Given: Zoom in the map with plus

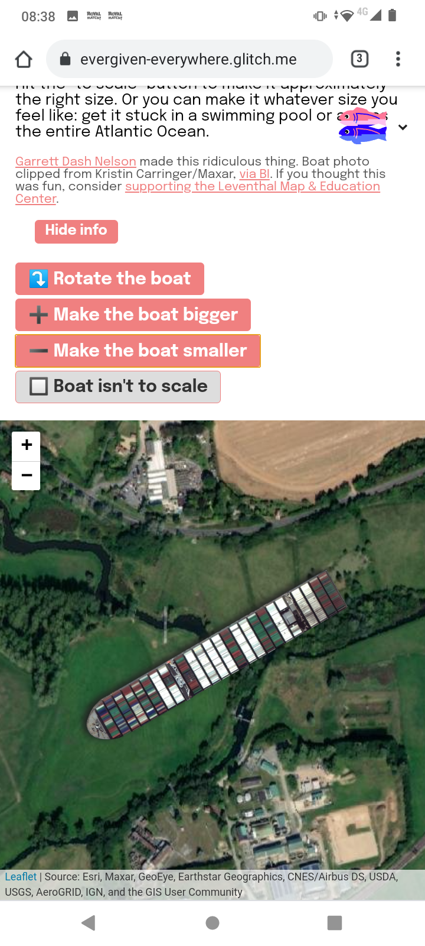Looking at the screenshot, I should pos(26,445).
